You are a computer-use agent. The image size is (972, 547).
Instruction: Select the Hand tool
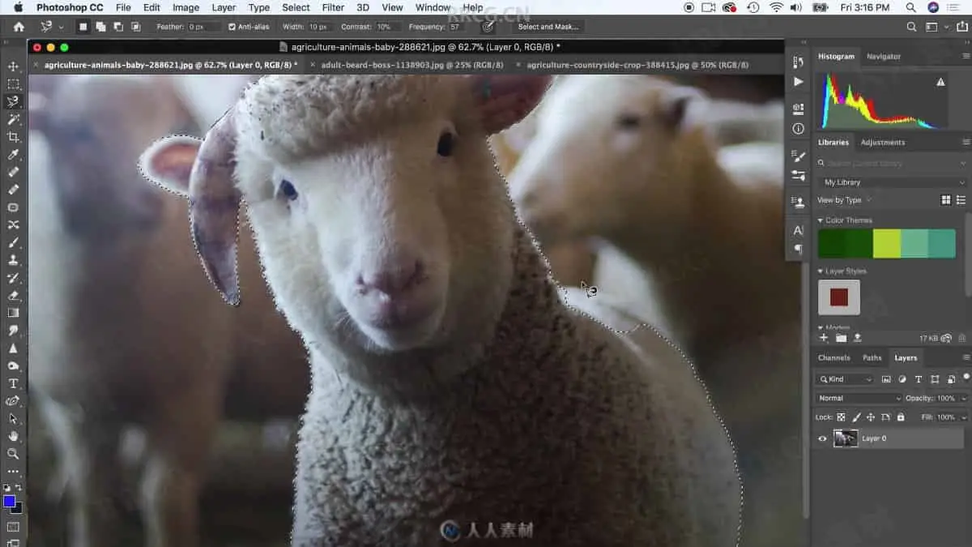coord(13,436)
